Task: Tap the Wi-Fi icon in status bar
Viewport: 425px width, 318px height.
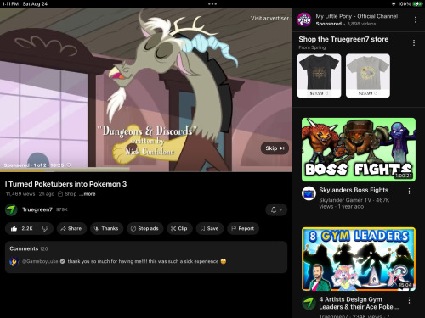Action: tap(394, 4)
